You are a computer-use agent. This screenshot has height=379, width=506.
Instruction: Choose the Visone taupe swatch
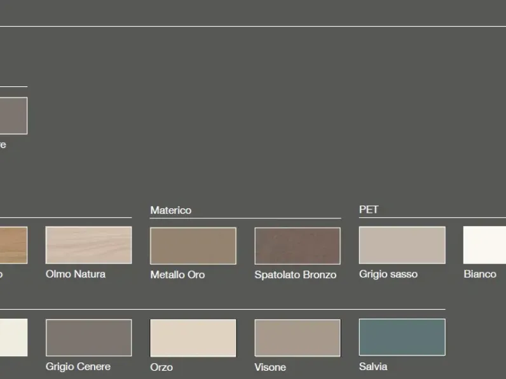(297, 338)
